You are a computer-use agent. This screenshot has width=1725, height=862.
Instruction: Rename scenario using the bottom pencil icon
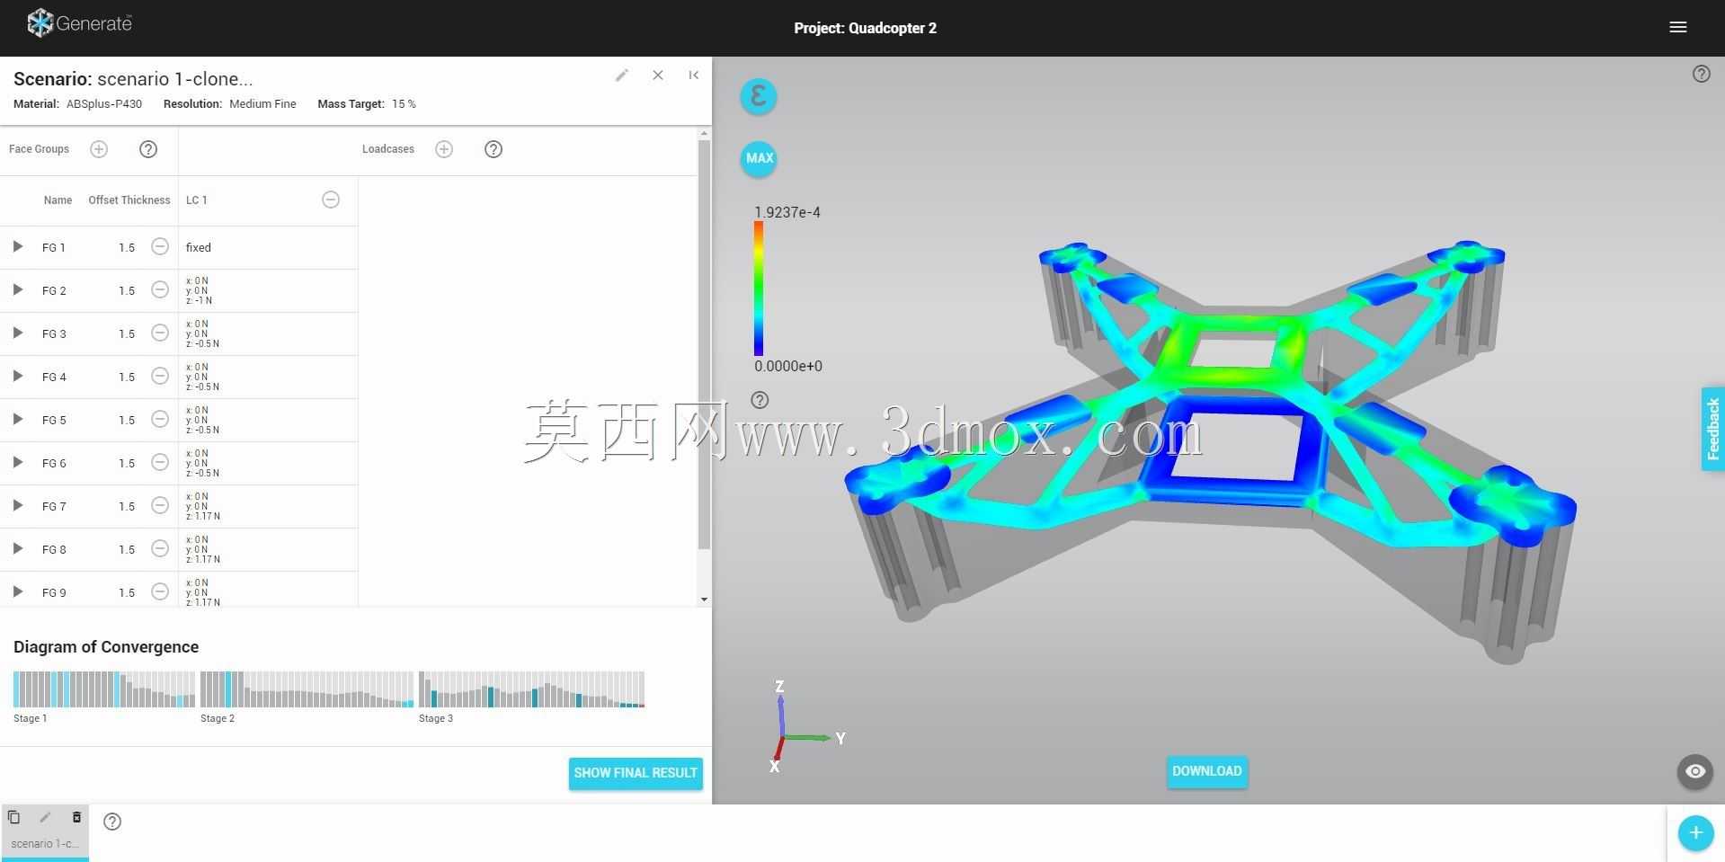click(45, 817)
